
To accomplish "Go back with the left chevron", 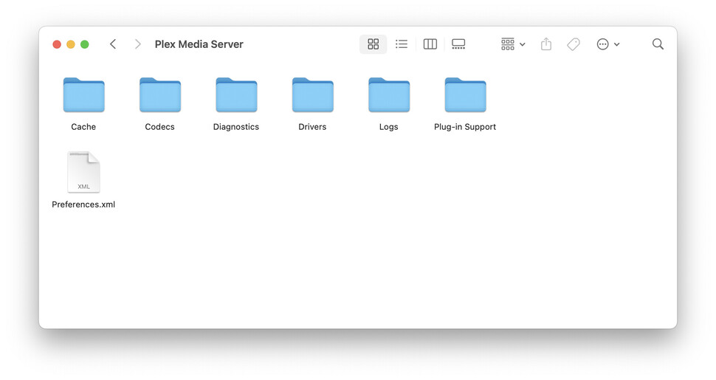I will click(x=113, y=44).
